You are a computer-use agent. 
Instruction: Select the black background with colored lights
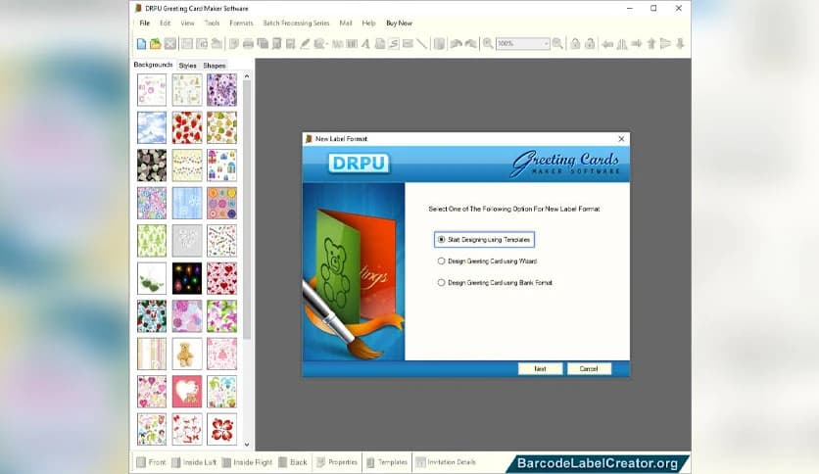tap(187, 278)
